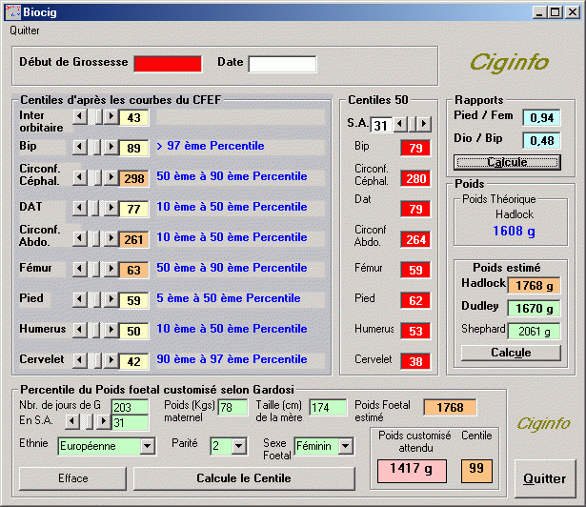
Task: Click the Dio / Bip ratio 0,48
Action: coord(541,141)
